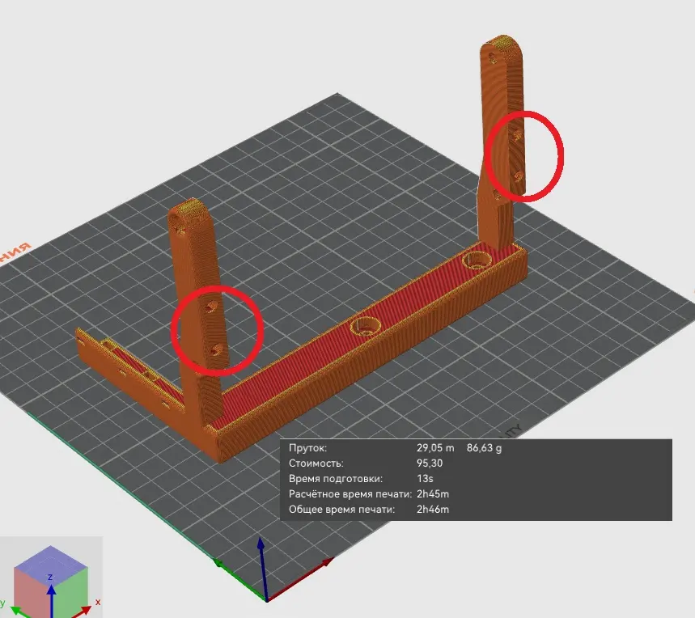The width and height of the screenshot is (695, 618).
Task: Click the Расчётное время печати 2h45m value
Action: click(433, 493)
